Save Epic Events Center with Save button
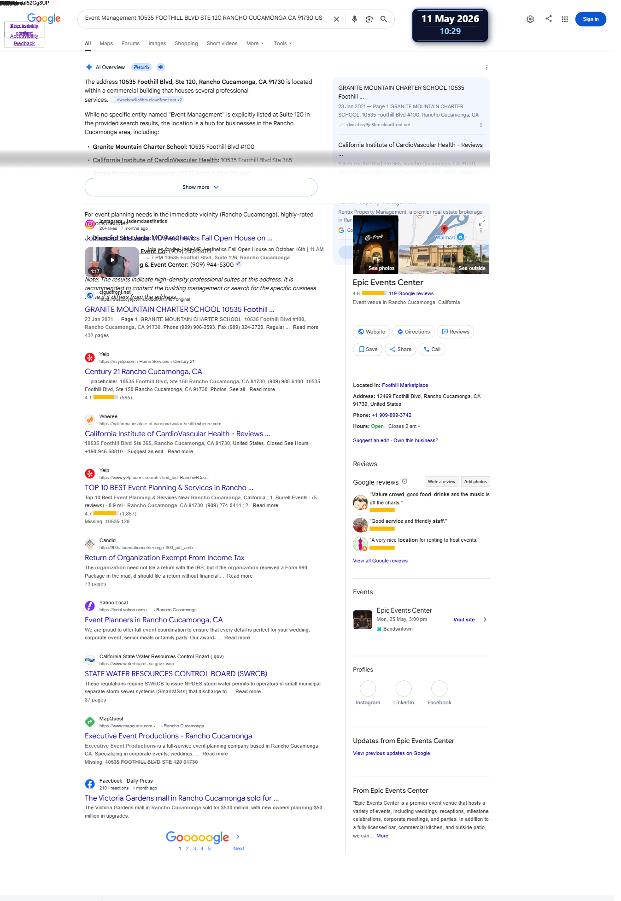The width and height of the screenshot is (621, 901). pos(368,349)
